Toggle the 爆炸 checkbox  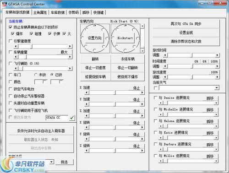(x=13, y=34)
